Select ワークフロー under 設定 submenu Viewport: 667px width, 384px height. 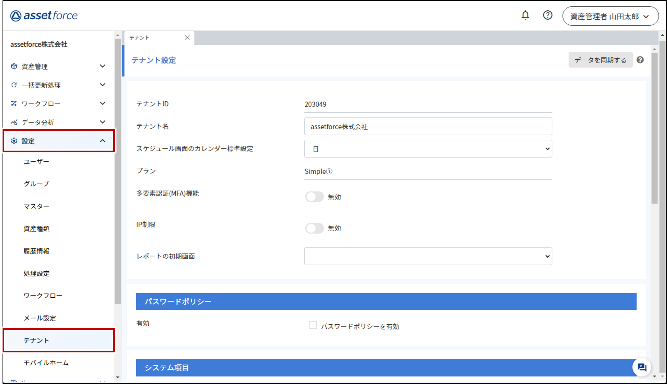43,296
